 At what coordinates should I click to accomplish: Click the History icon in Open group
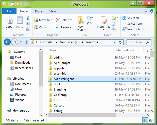click(114, 29)
